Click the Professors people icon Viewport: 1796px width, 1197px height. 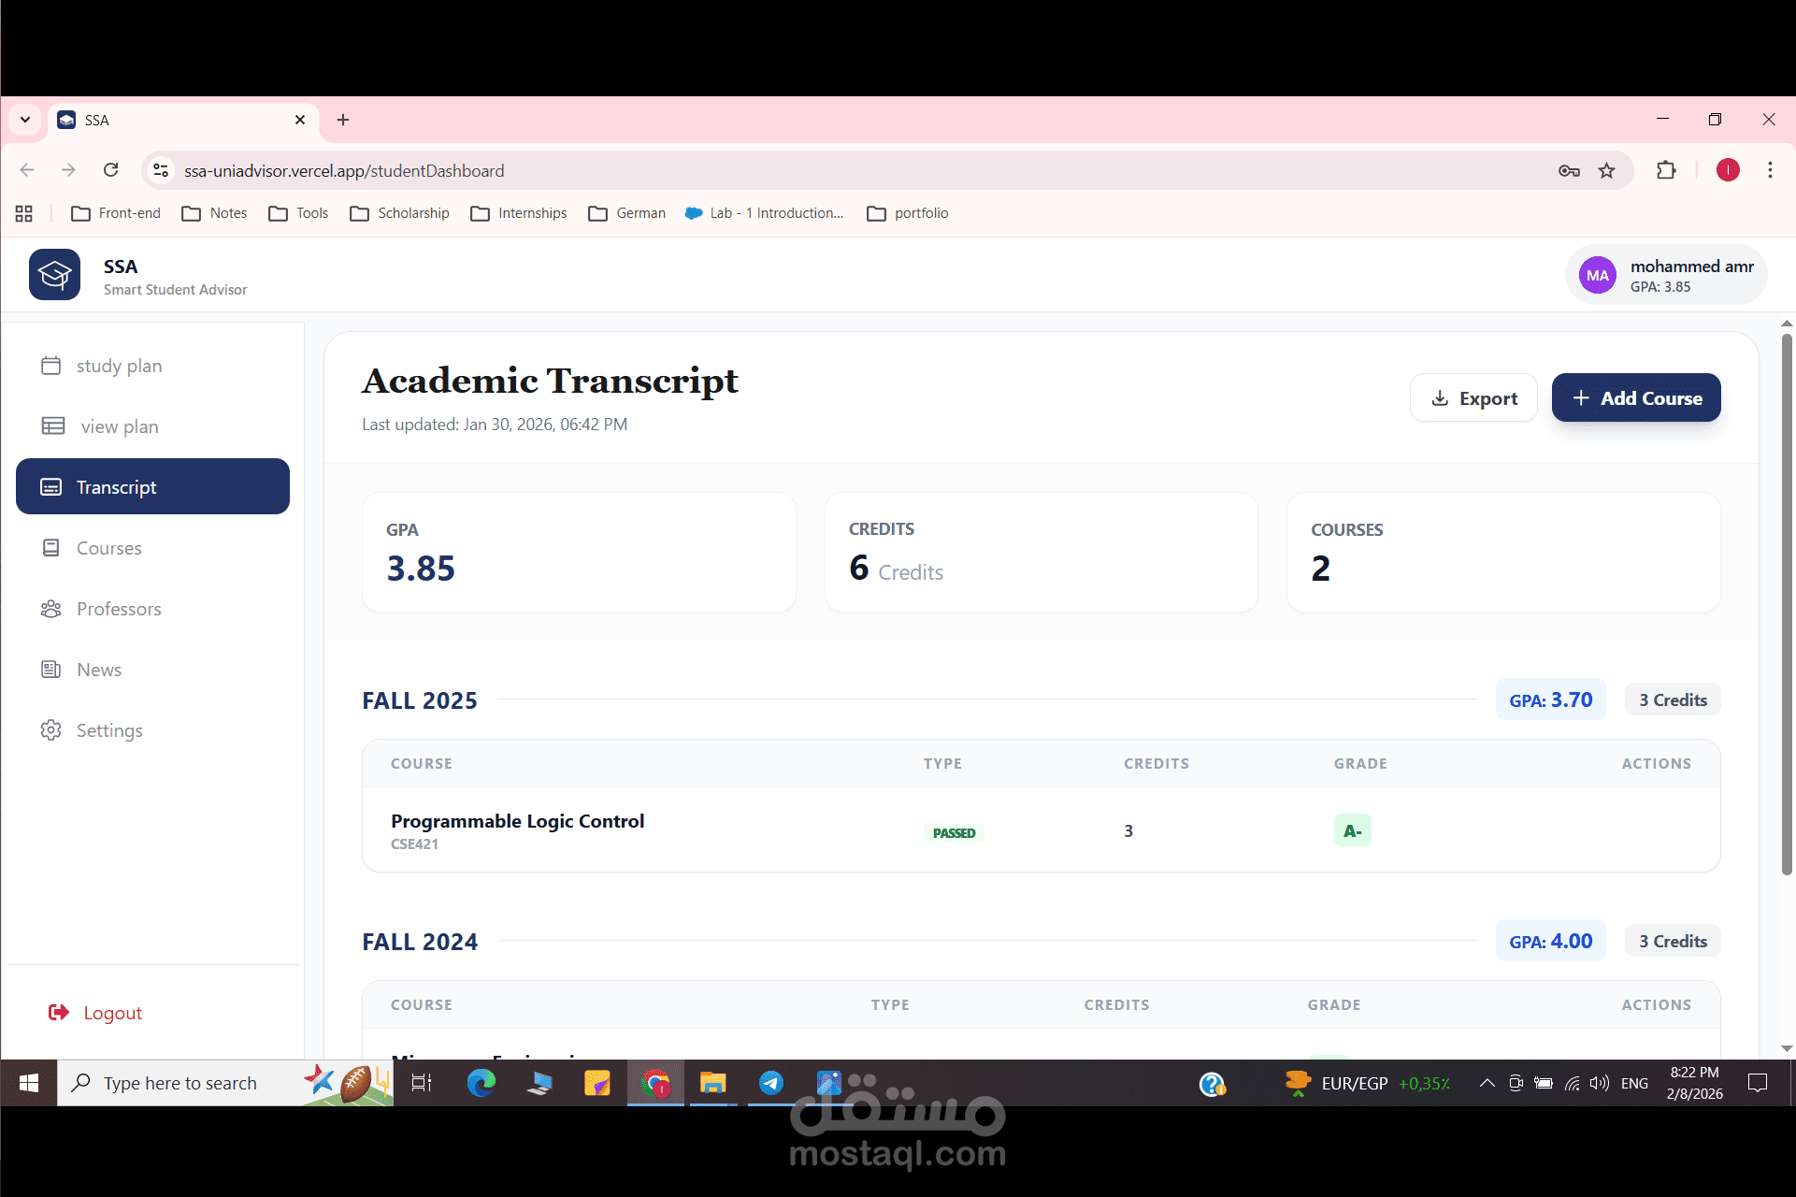click(51, 609)
